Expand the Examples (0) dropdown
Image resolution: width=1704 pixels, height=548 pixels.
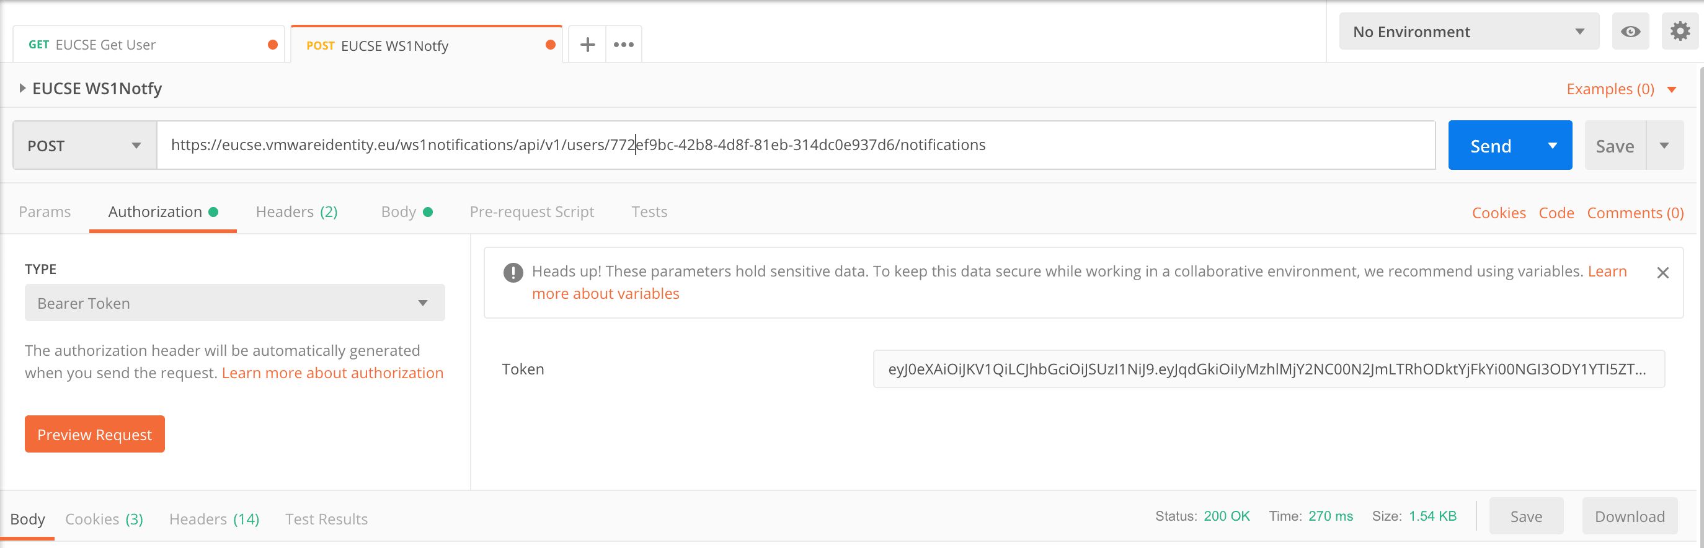tap(1620, 89)
